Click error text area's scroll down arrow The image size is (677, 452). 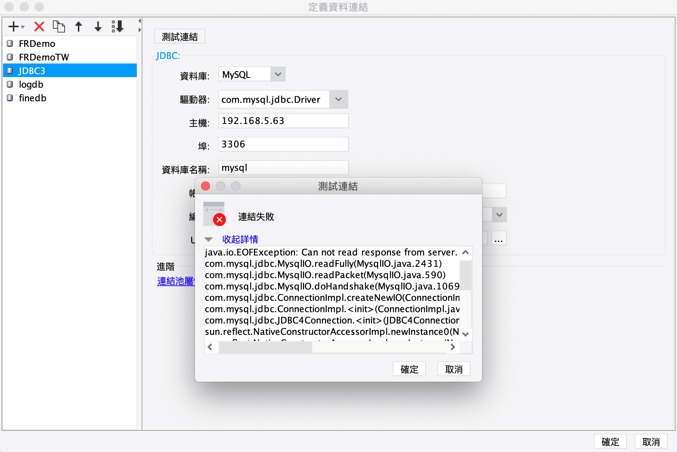(x=466, y=334)
